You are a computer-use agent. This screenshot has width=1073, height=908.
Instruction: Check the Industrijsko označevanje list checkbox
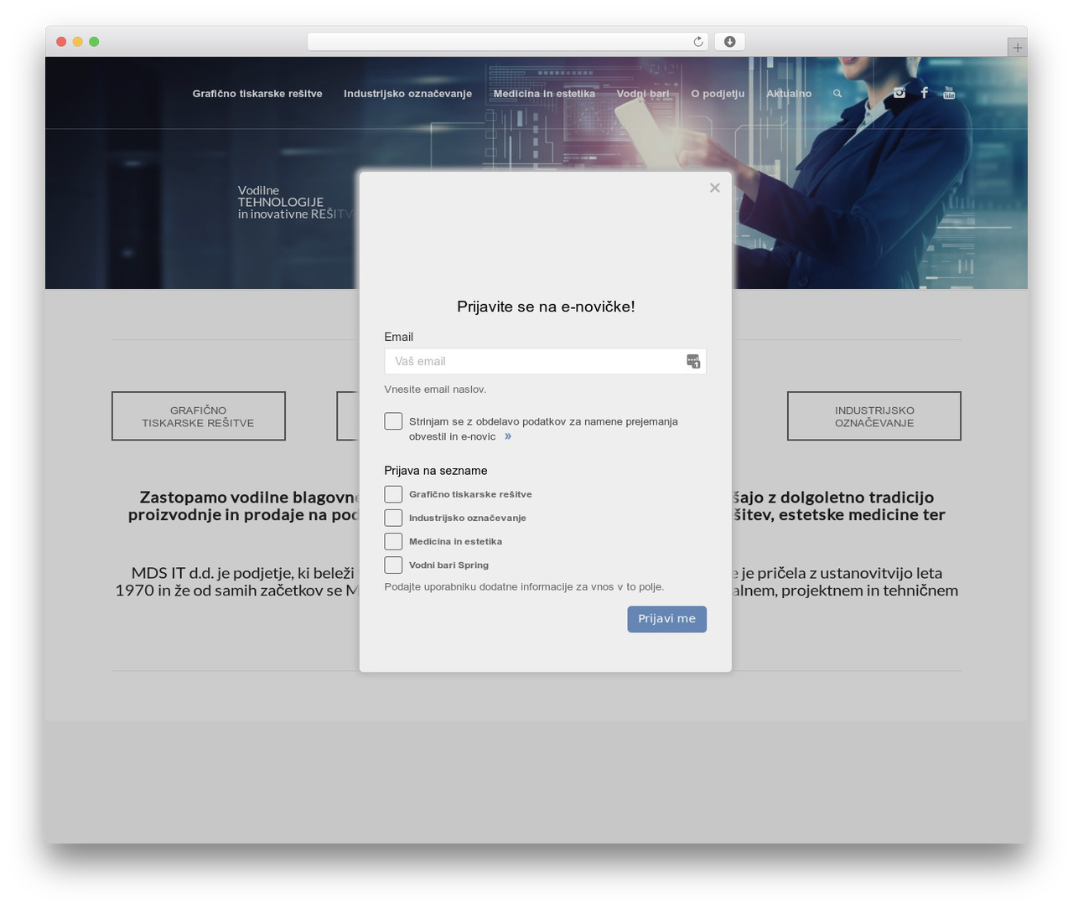coord(393,518)
